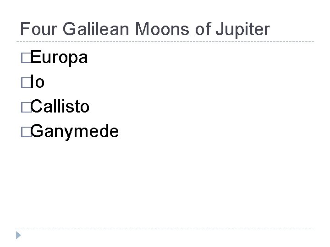Select the Io list item text
330x247 pixels.
[x=38, y=82]
